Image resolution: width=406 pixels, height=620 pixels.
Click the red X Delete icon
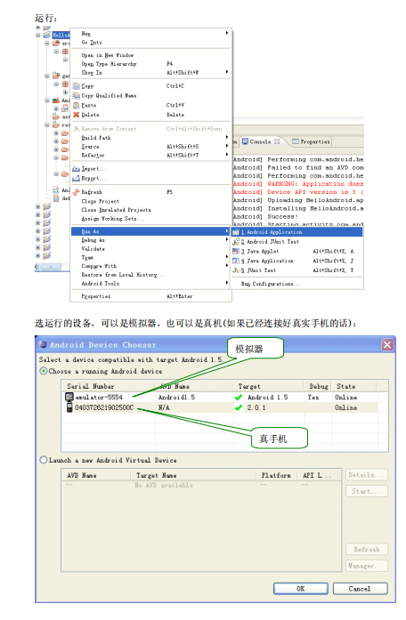(77, 115)
